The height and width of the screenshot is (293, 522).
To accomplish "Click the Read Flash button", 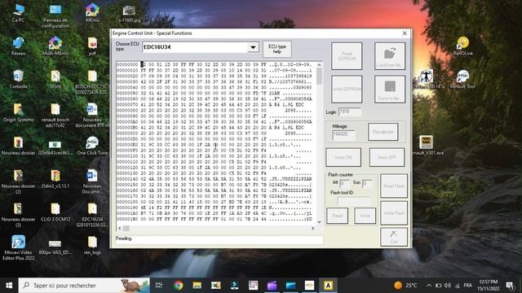I will [x=394, y=186].
